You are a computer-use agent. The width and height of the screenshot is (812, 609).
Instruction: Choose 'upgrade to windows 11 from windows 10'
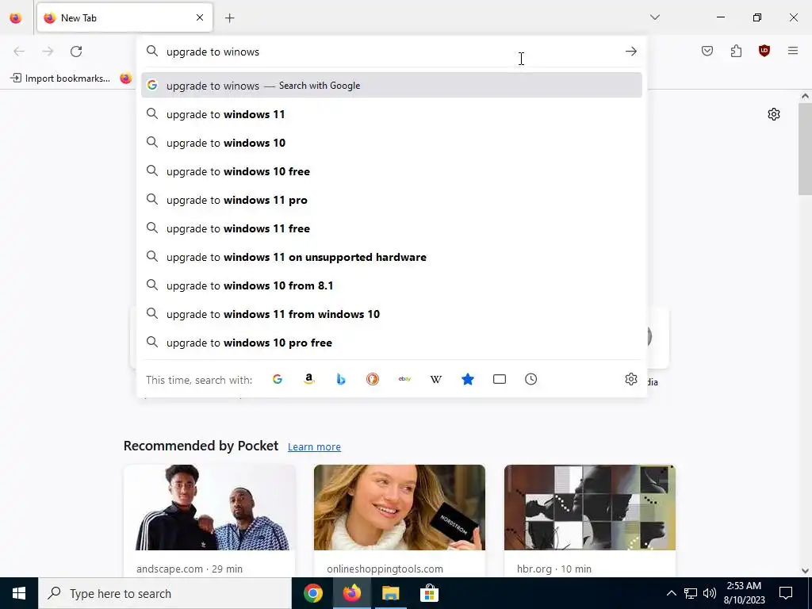point(392,314)
